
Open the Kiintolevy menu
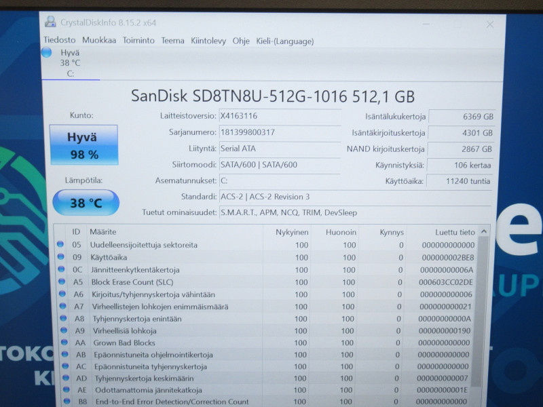[208, 41]
